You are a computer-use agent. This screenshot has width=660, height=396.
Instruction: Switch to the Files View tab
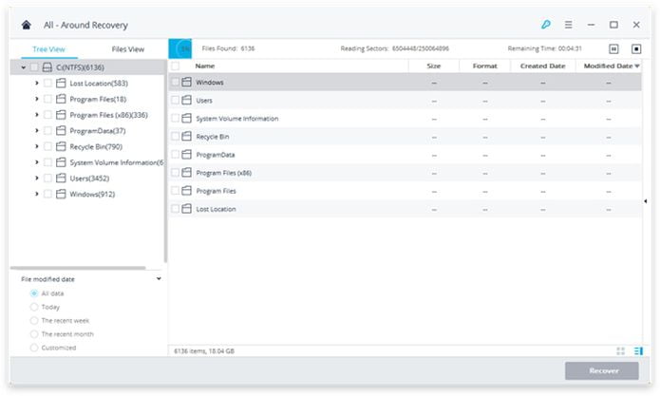tap(128, 49)
